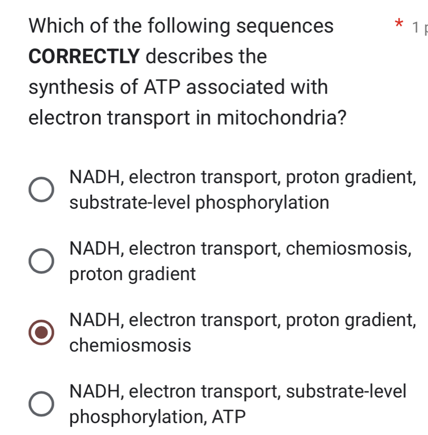Select the first answer option radio button
This screenshot has width=428, height=435.
tap(42, 189)
